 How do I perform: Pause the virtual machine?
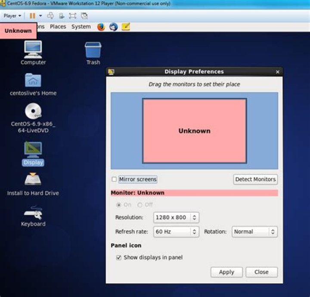pyautogui.click(x=32, y=16)
